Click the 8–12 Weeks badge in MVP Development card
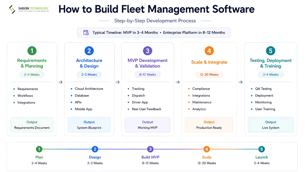 pyautogui.click(x=147, y=75)
